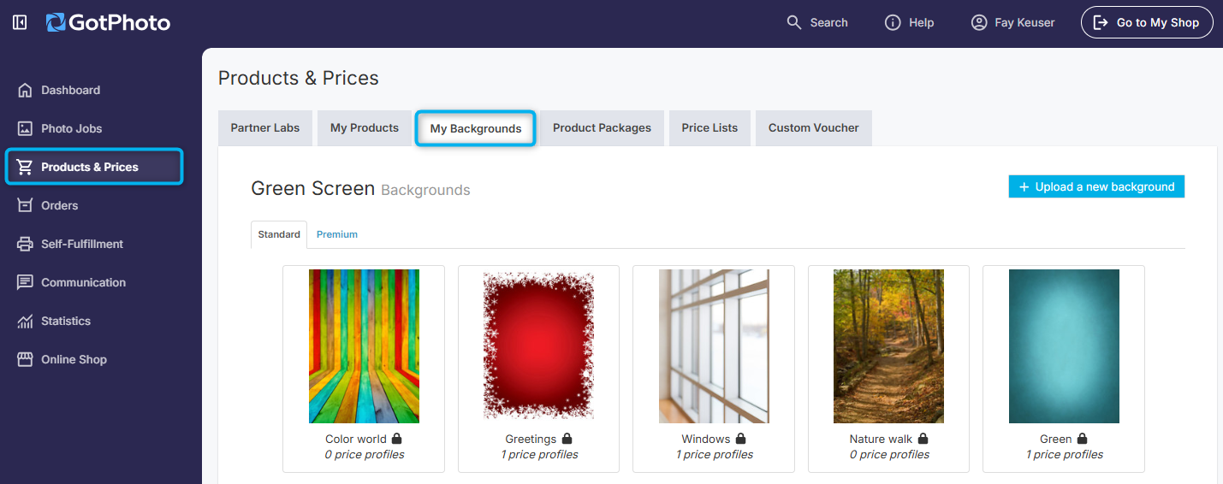
Task: Click the exit arrow icon in Go to My Shop
Action: pyautogui.click(x=1101, y=22)
